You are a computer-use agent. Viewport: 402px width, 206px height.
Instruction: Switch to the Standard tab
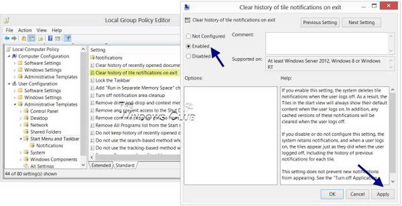(125, 165)
